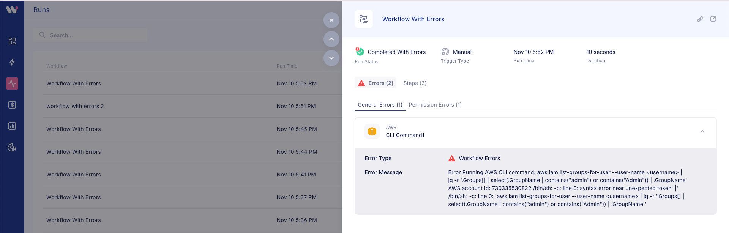Click the bar chart reports icon

12,126
